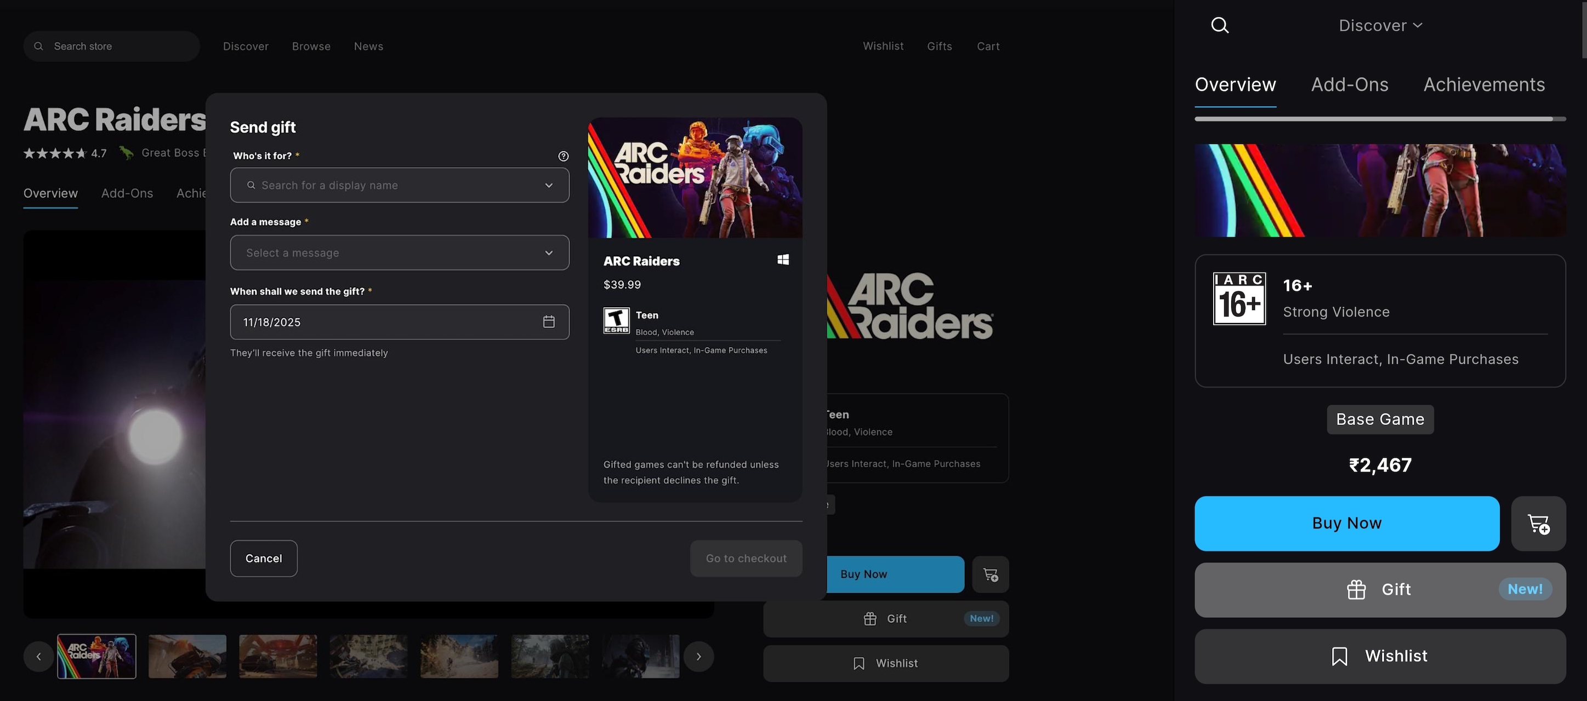
Task: Click the search icon in the store search bar
Action: [38, 45]
